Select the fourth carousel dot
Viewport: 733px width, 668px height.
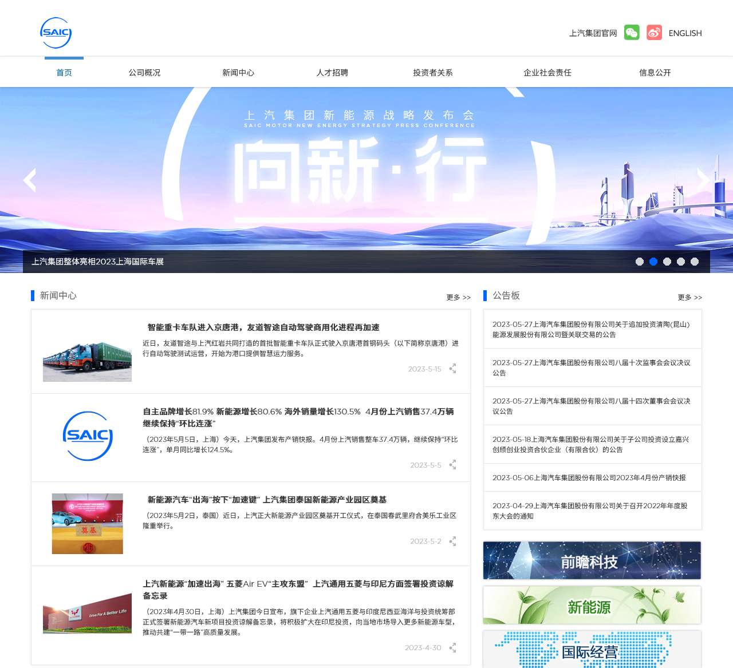click(x=681, y=262)
